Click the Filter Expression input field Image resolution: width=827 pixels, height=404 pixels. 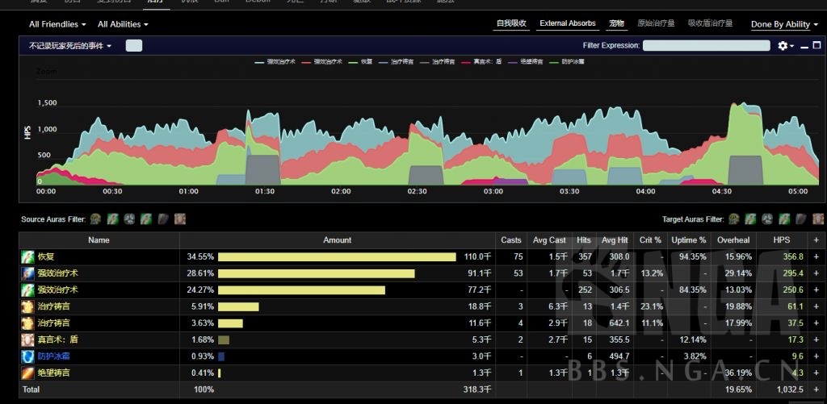pyautogui.click(x=706, y=46)
